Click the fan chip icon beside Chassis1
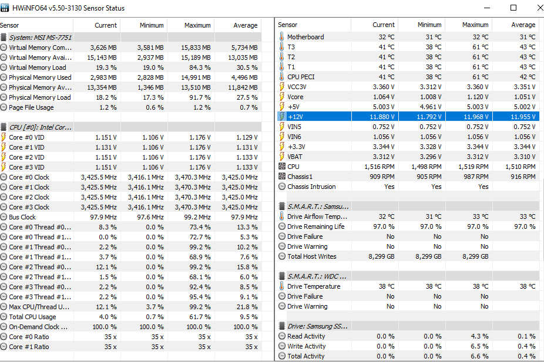544x362 pixels. coord(281,177)
